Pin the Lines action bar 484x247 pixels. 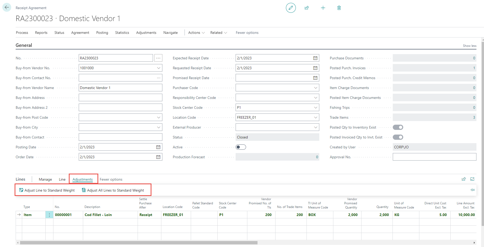coord(472,190)
